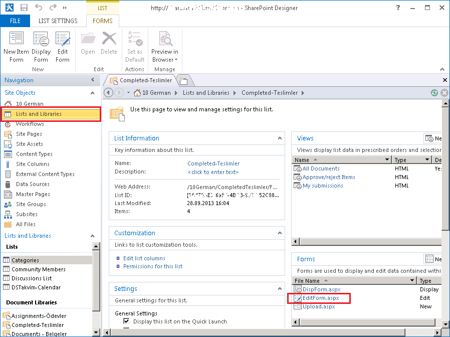The height and width of the screenshot is (337, 450).
Task: Collapse the Customization section
Action: click(280, 233)
